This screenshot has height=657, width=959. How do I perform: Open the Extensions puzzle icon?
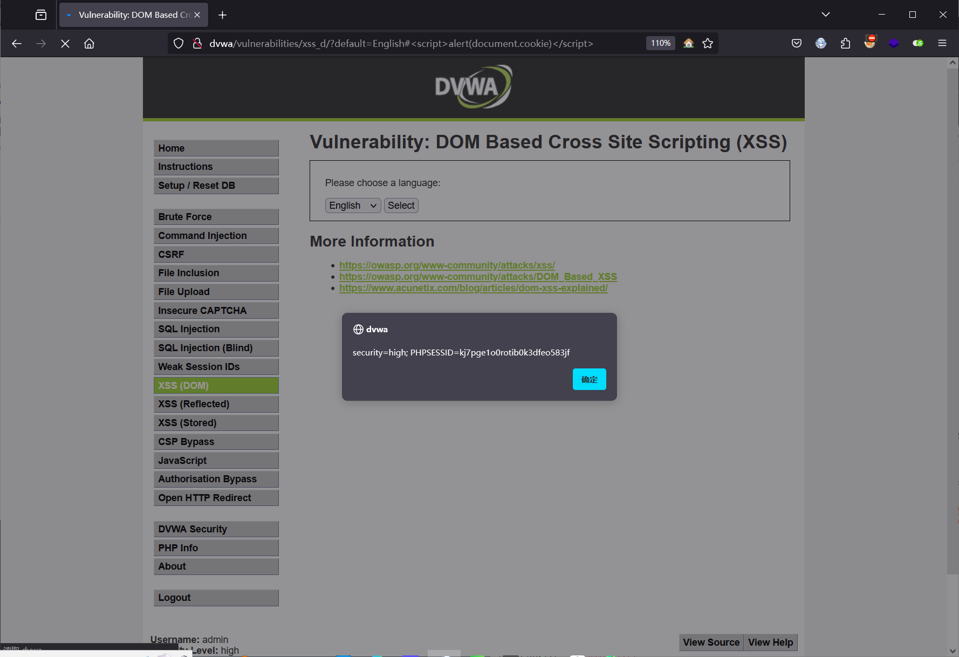[x=845, y=43]
